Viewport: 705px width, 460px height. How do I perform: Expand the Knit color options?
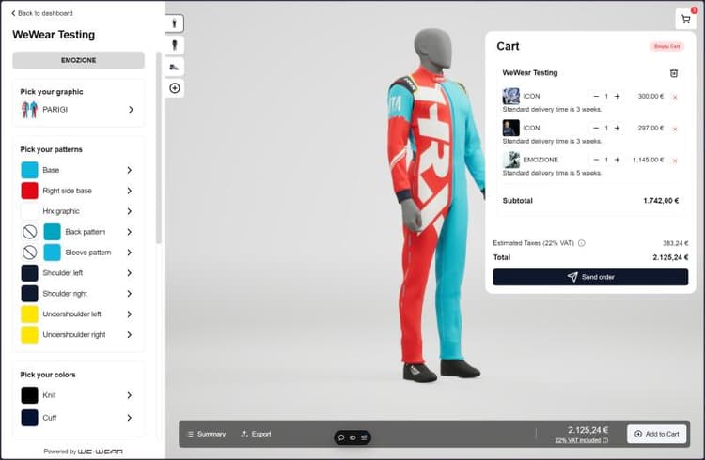(x=130, y=395)
